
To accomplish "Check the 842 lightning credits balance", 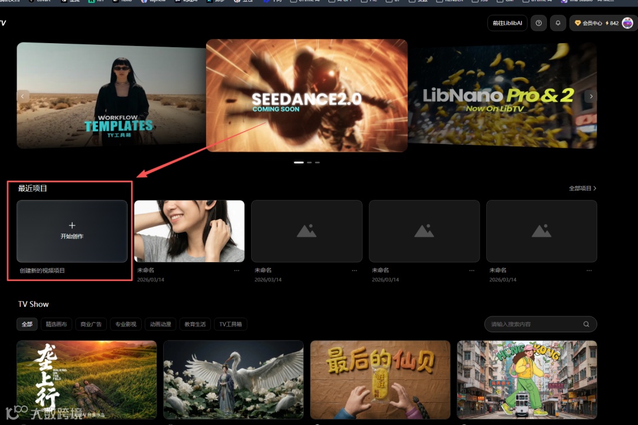I will tap(612, 23).
